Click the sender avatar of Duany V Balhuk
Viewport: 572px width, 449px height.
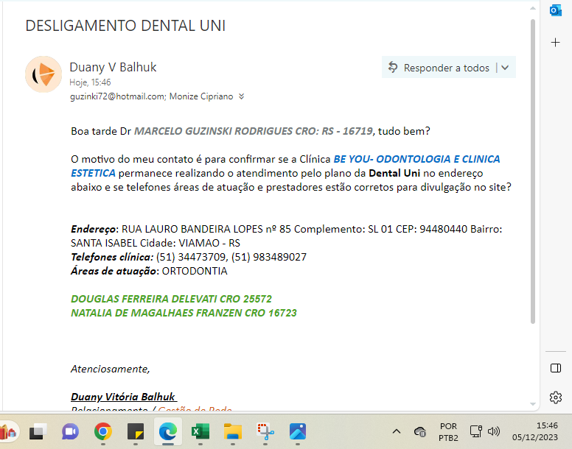click(x=43, y=74)
